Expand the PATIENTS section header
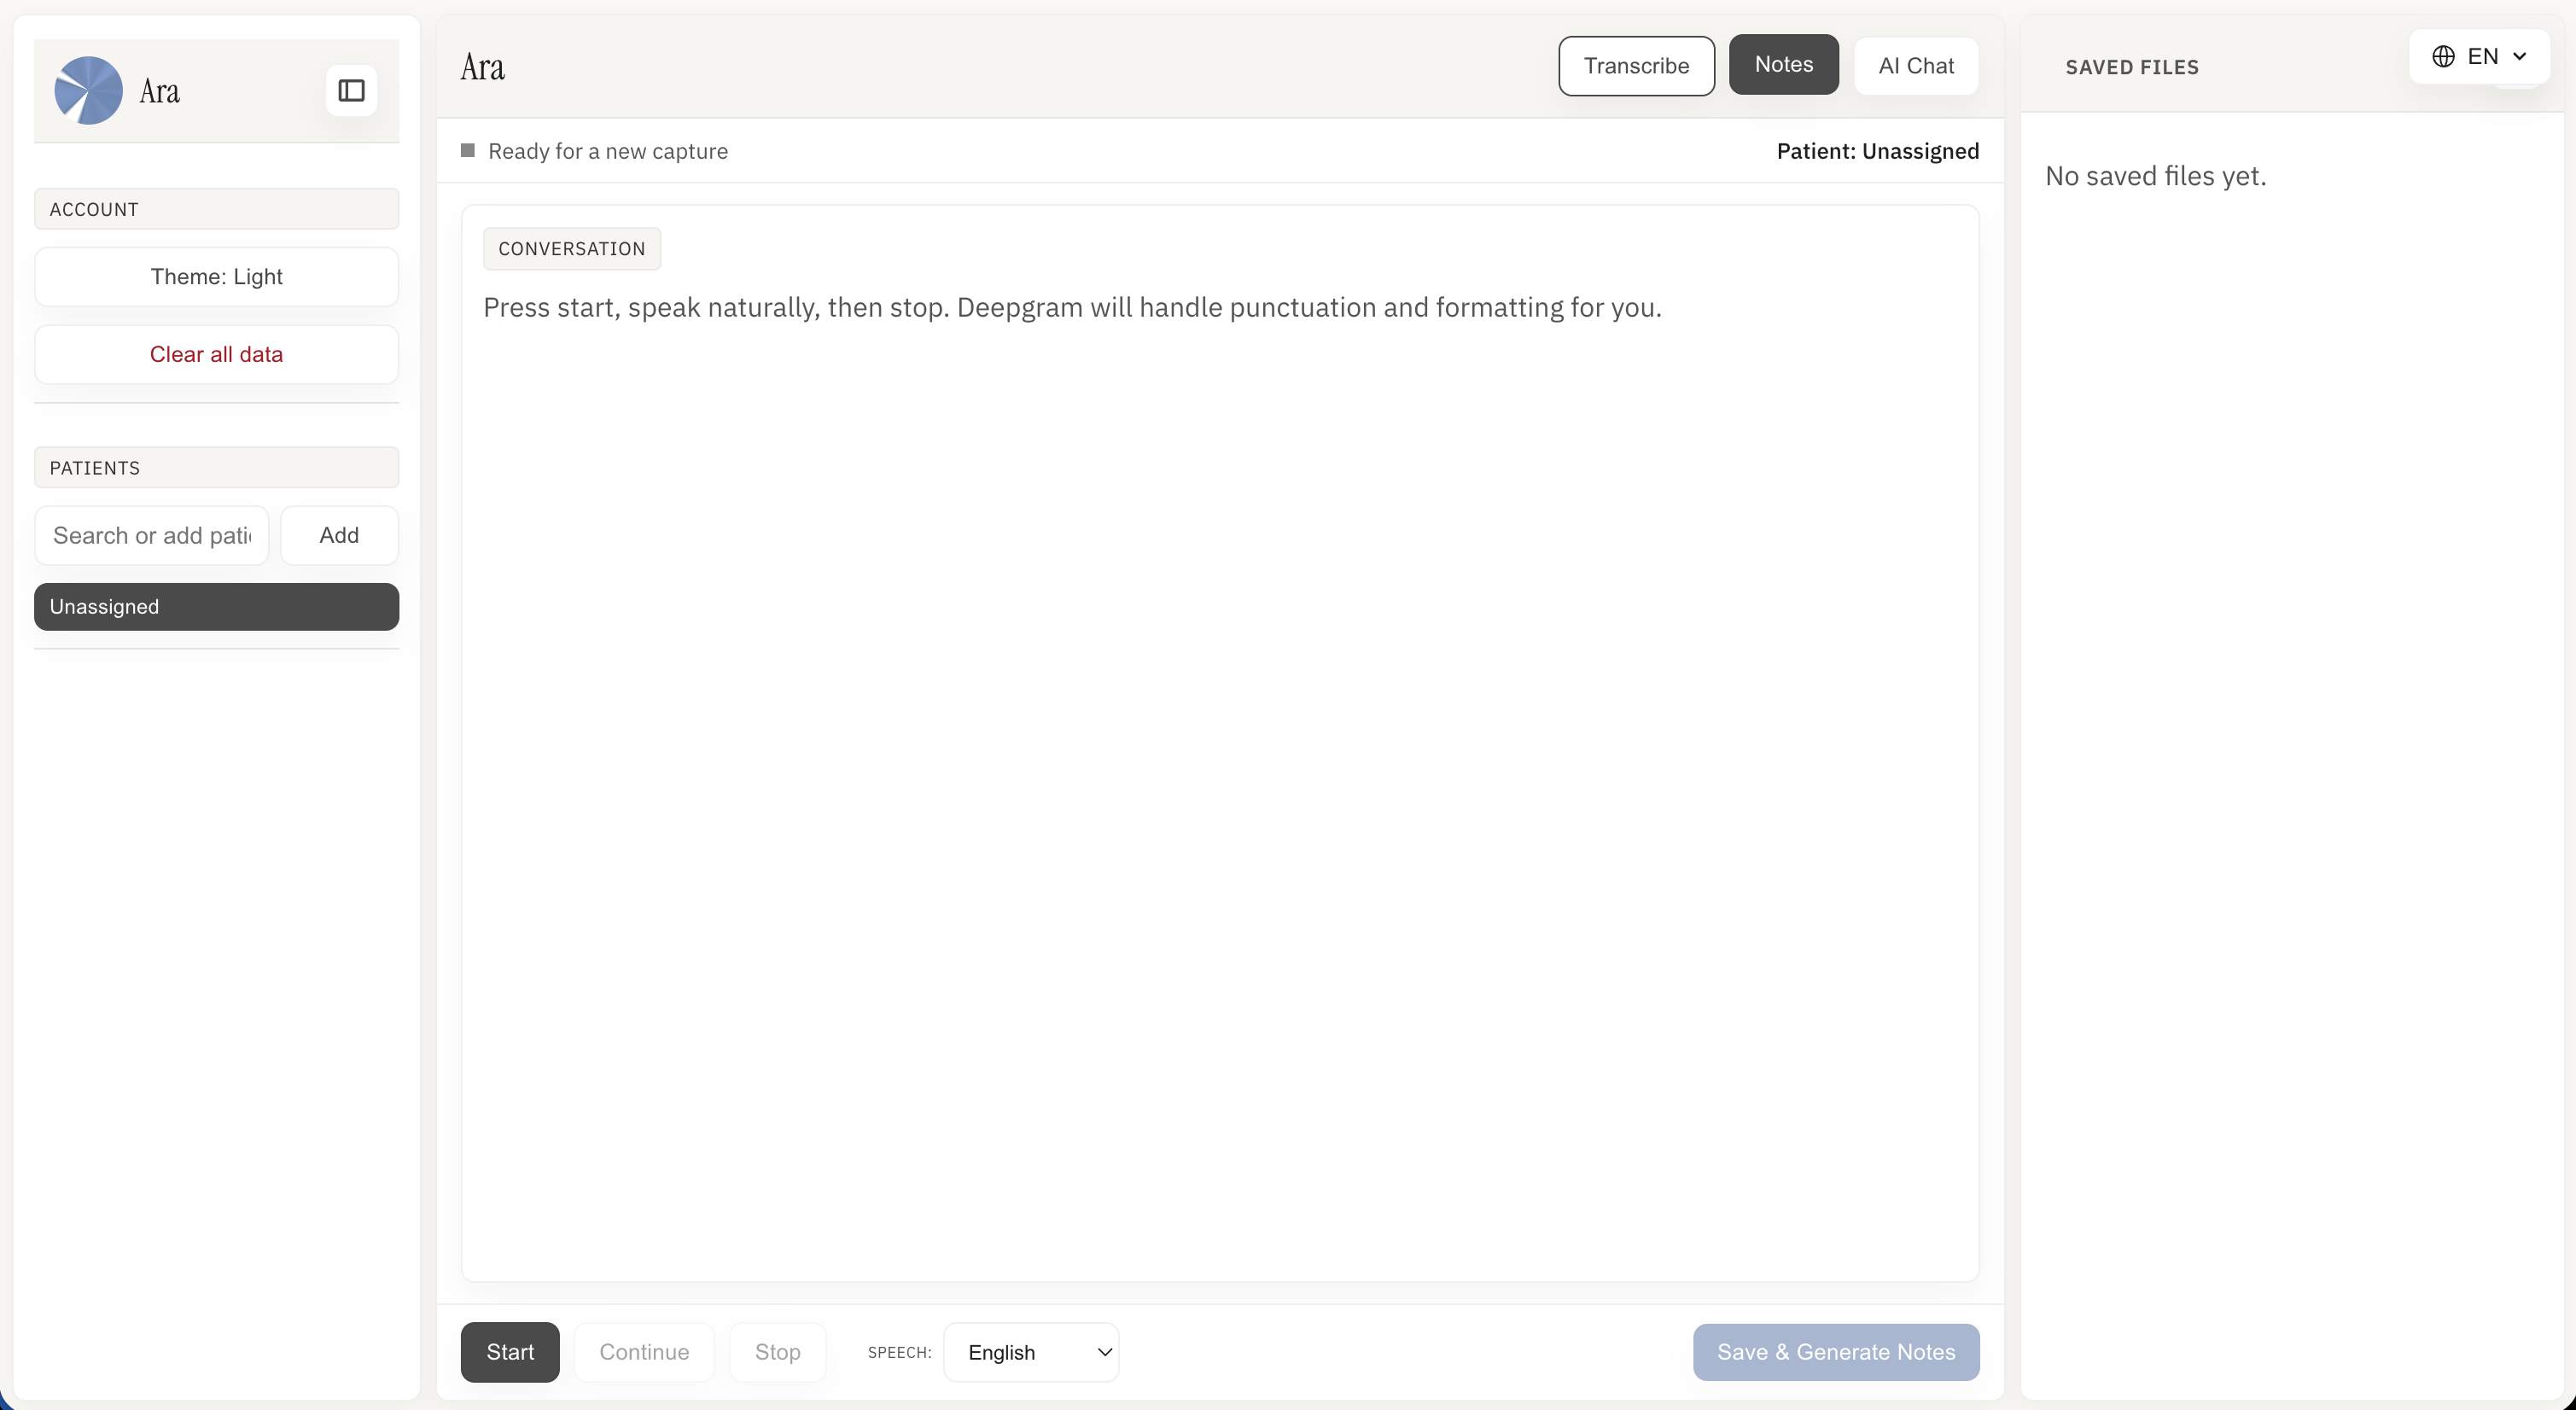This screenshot has width=2576, height=1410. point(215,467)
